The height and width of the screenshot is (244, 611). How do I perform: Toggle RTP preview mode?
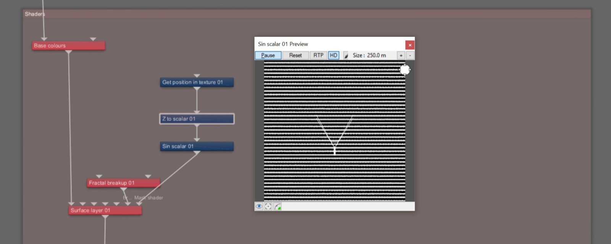tap(318, 55)
